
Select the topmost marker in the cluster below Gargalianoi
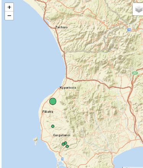coord(65,143)
